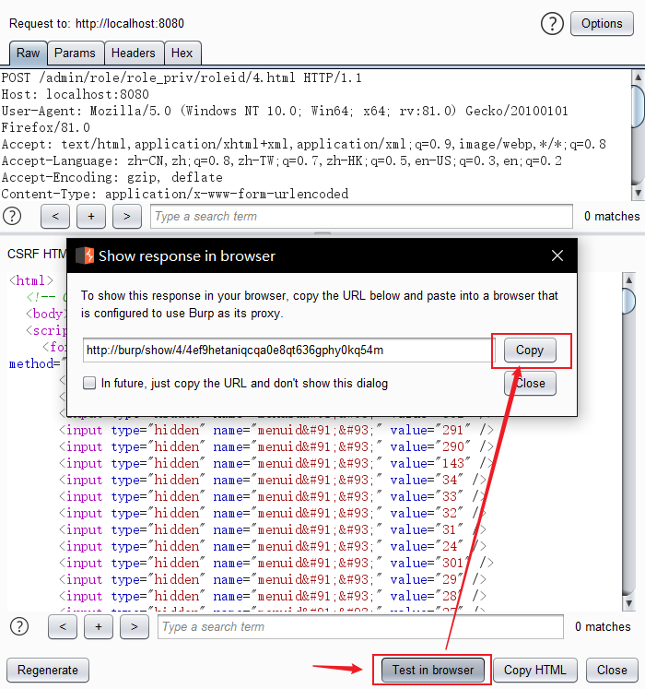Enable 'just copy the URL' checkbox
Image resolution: width=645 pixels, height=689 pixels.
click(89, 383)
